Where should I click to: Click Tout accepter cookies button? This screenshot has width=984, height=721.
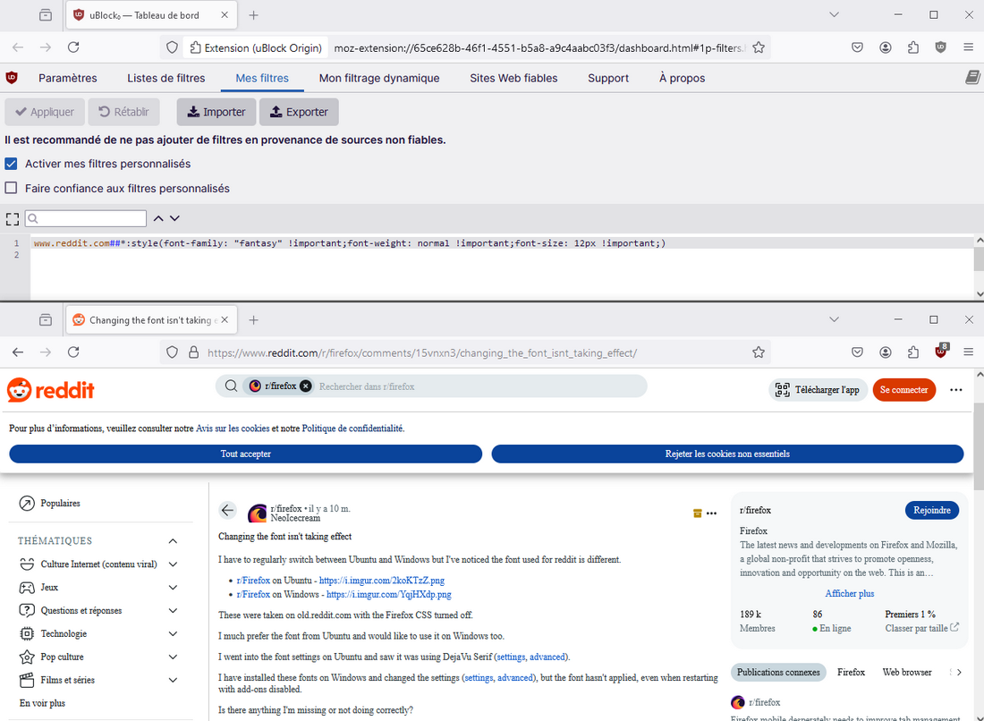coord(245,454)
